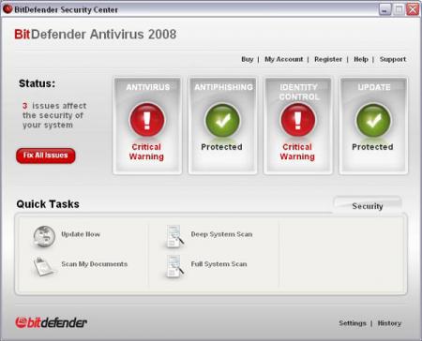
Task: Open the Help link
Action: pyautogui.click(x=361, y=59)
